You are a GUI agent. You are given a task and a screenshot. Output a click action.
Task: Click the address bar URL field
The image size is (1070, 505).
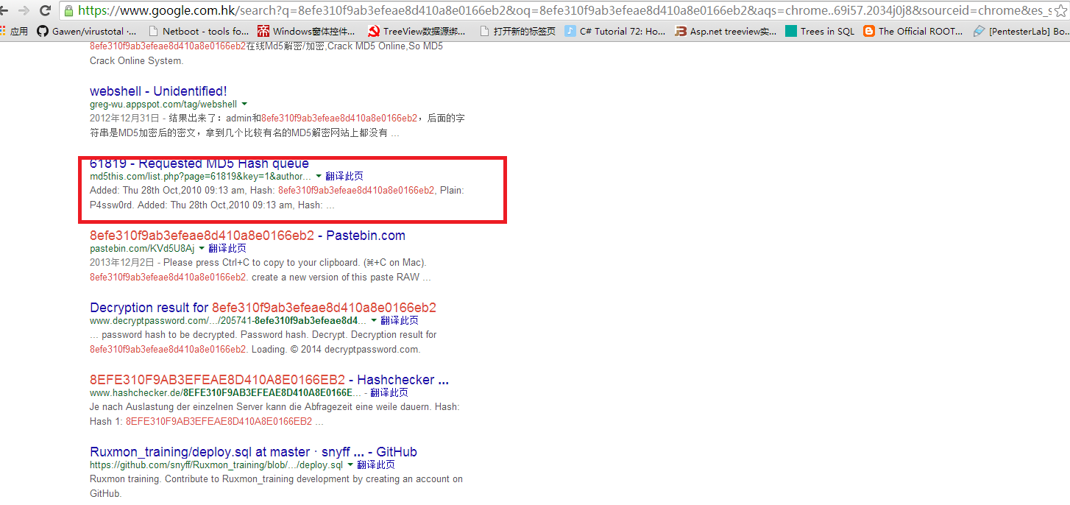(563, 10)
